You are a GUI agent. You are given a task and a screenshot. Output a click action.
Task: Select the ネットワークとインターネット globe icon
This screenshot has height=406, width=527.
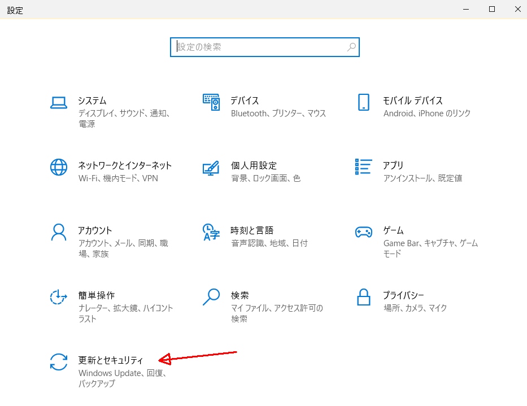[x=59, y=167]
